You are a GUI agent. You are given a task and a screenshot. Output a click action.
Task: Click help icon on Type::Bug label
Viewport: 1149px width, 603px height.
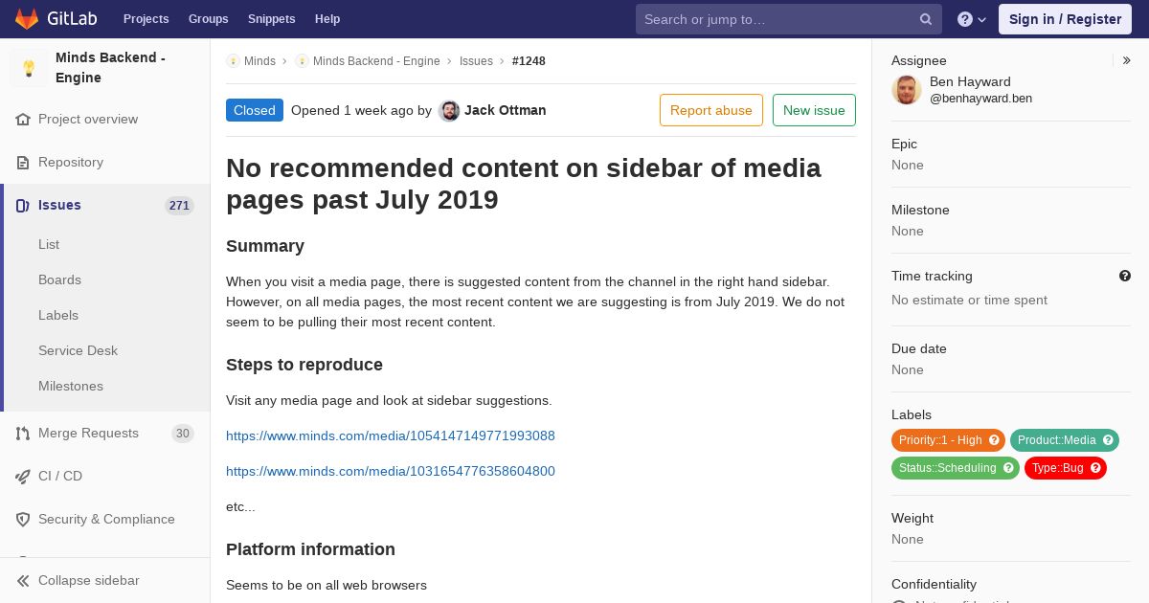[1095, 468]
